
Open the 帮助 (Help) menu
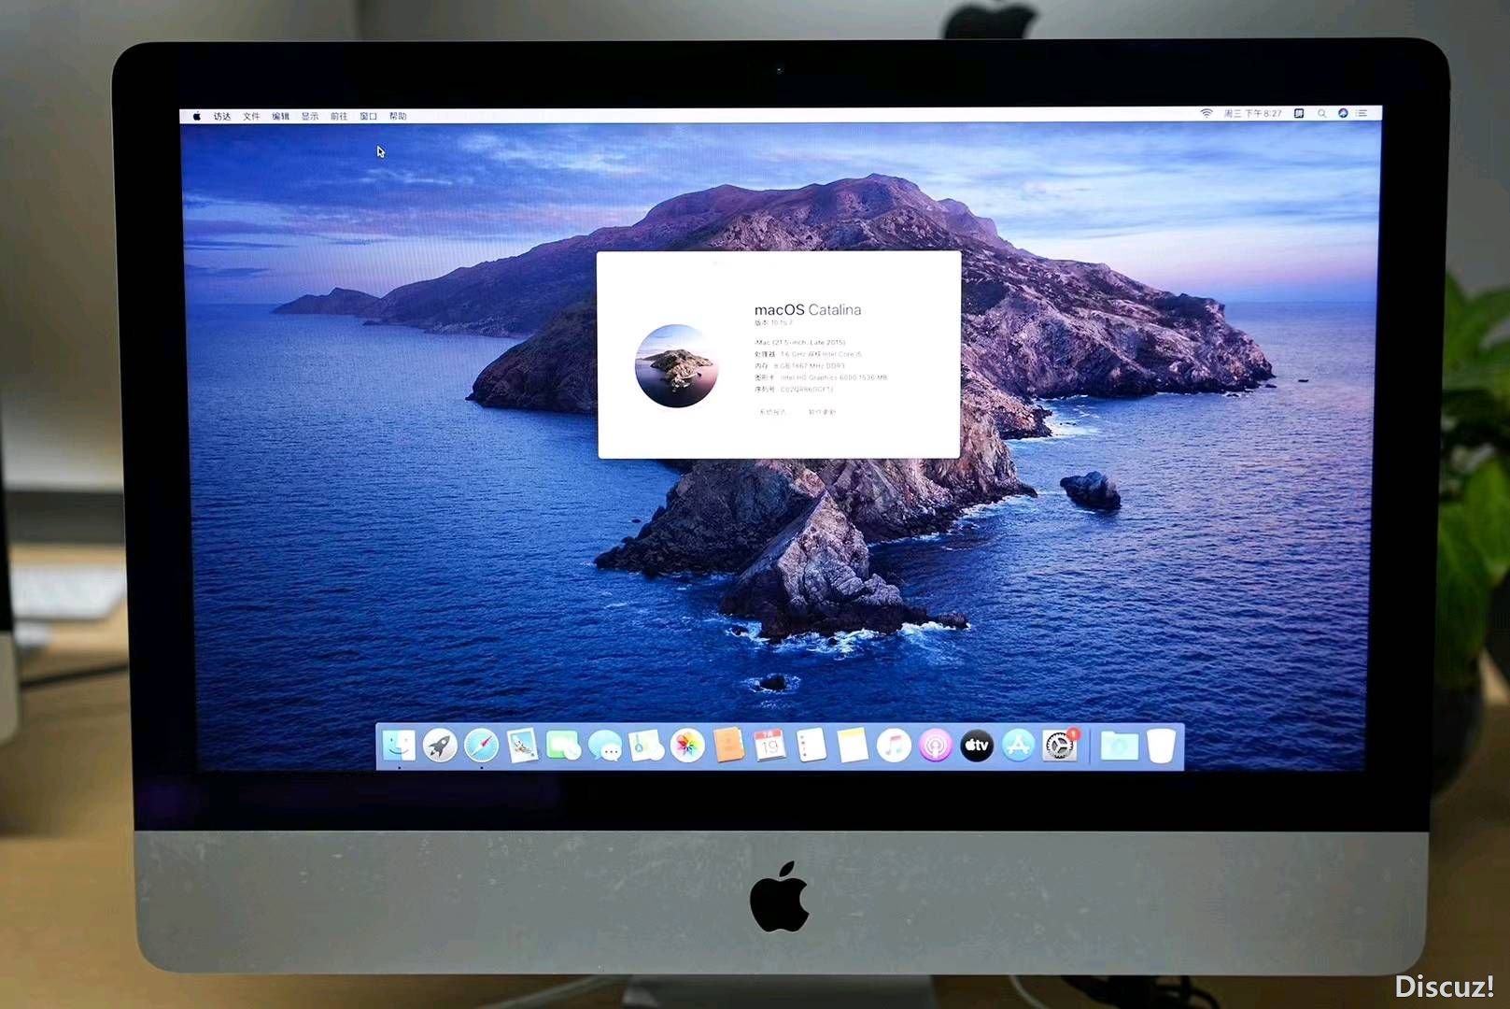click(x=398, y=117)
